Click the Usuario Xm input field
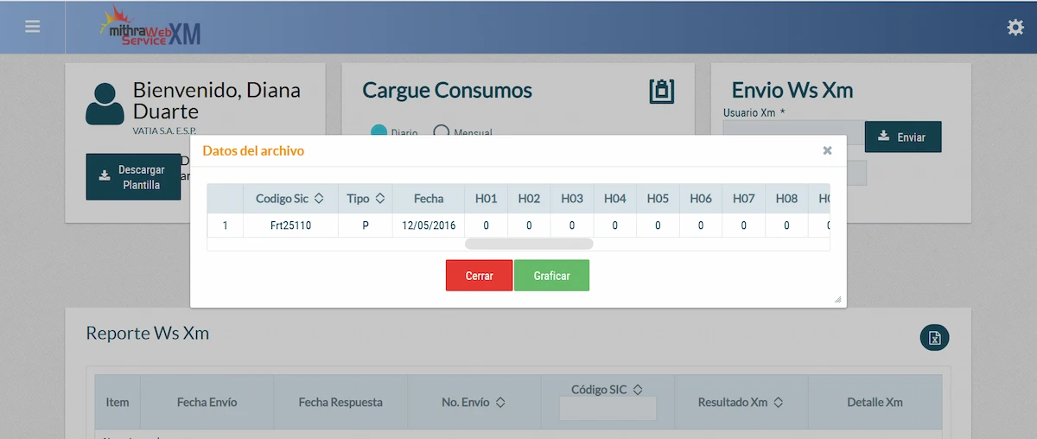The height and width of the screenshot is (439, 1037). 793,132
